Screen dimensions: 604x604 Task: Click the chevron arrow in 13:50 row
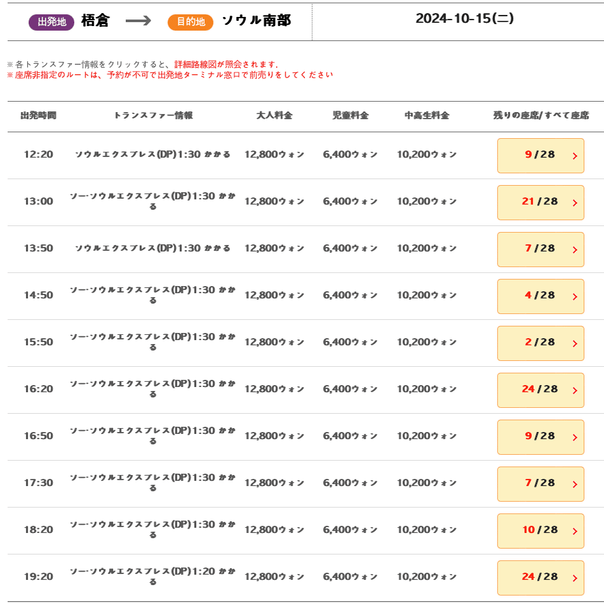coord(575,250)
